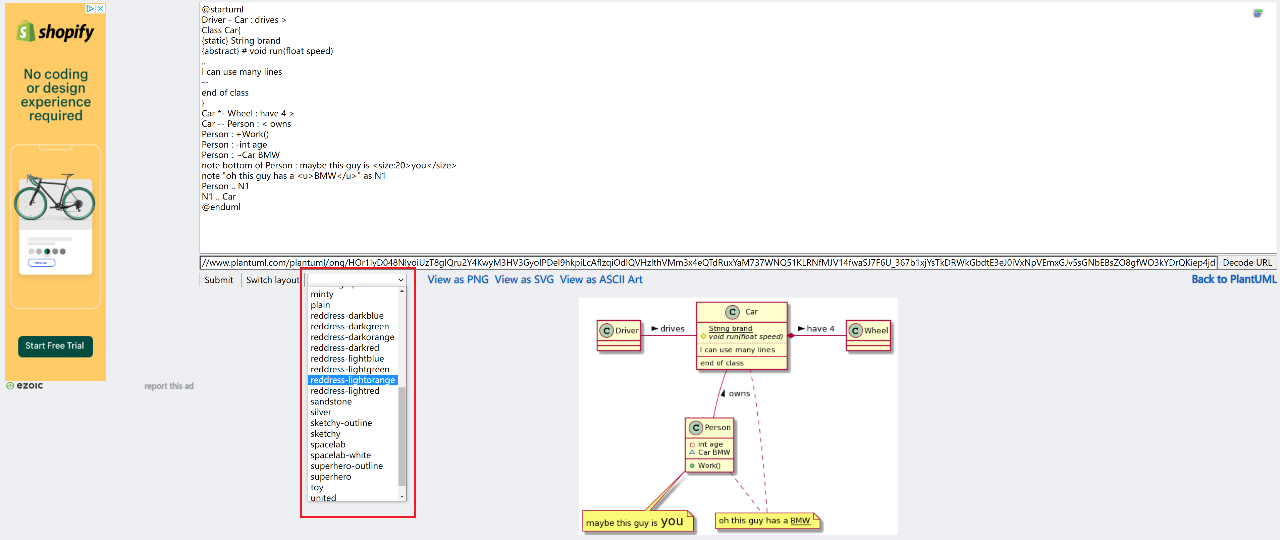Choose the reddress-lightred theme
Screen dimensions: 1280x540
[x=345, y=391]
